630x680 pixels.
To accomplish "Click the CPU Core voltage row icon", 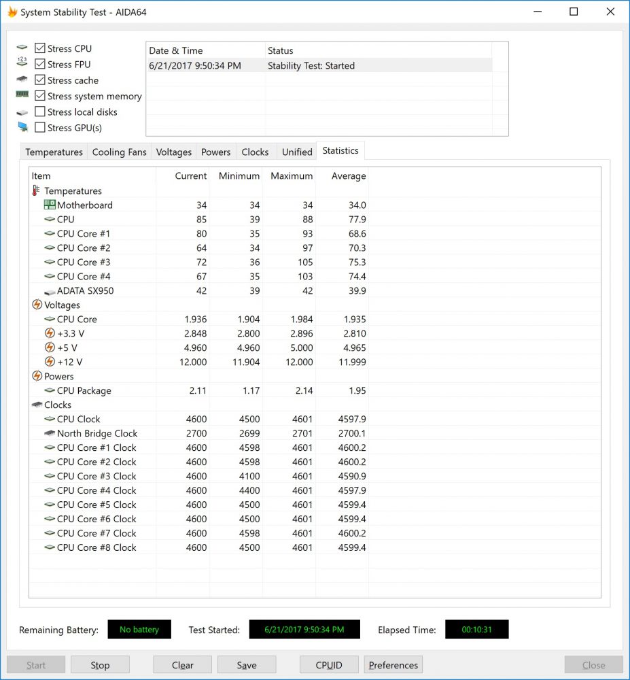I will pyautogui.click(x=50, y=319).
